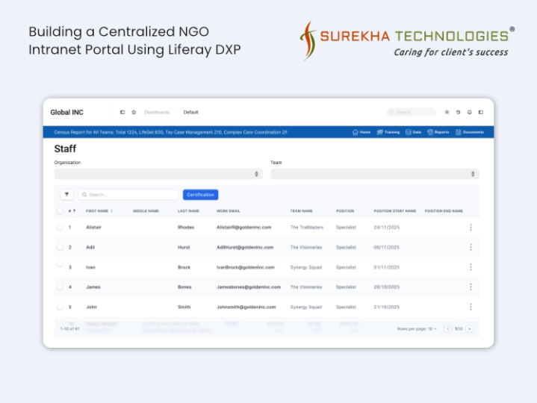Click the header Search field

click(x=412, y=112)
